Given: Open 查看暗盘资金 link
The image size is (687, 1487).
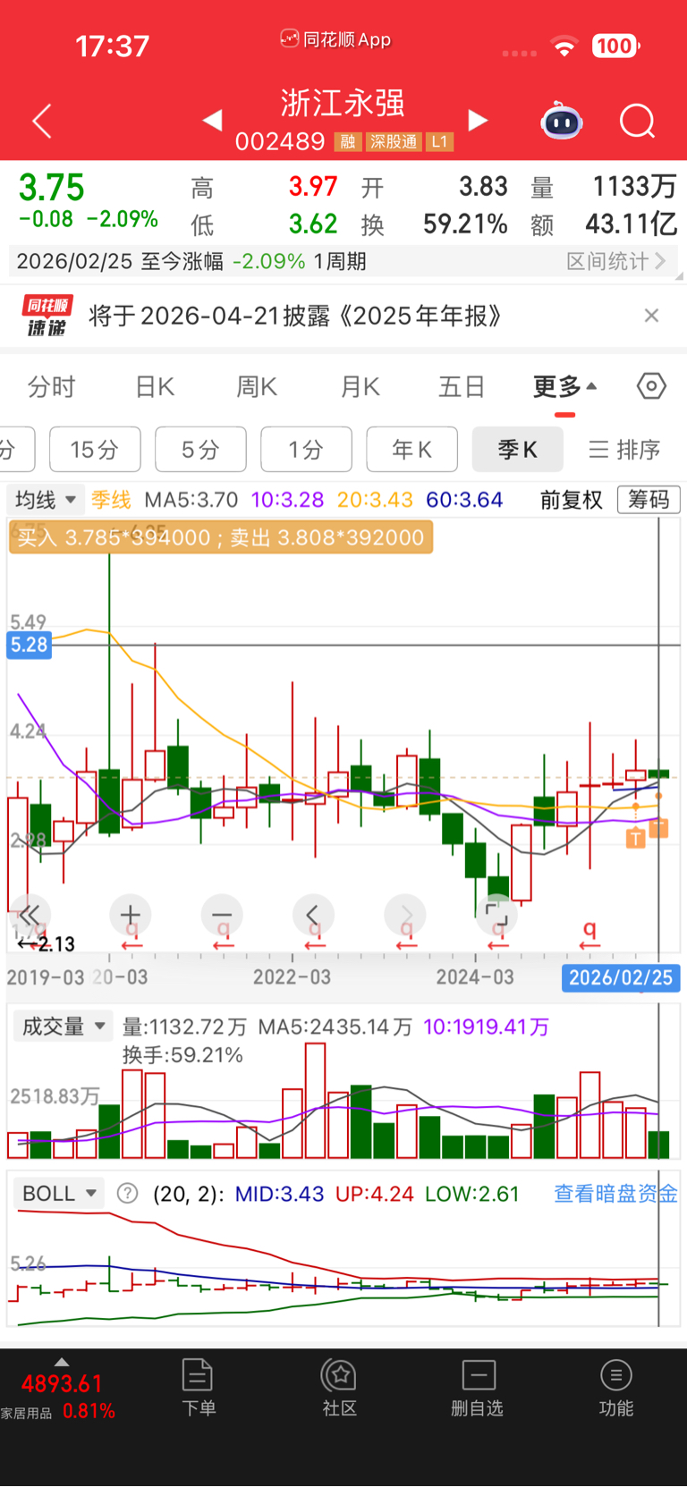Looking at the screenshot, I should click(x=615, y=1194).
